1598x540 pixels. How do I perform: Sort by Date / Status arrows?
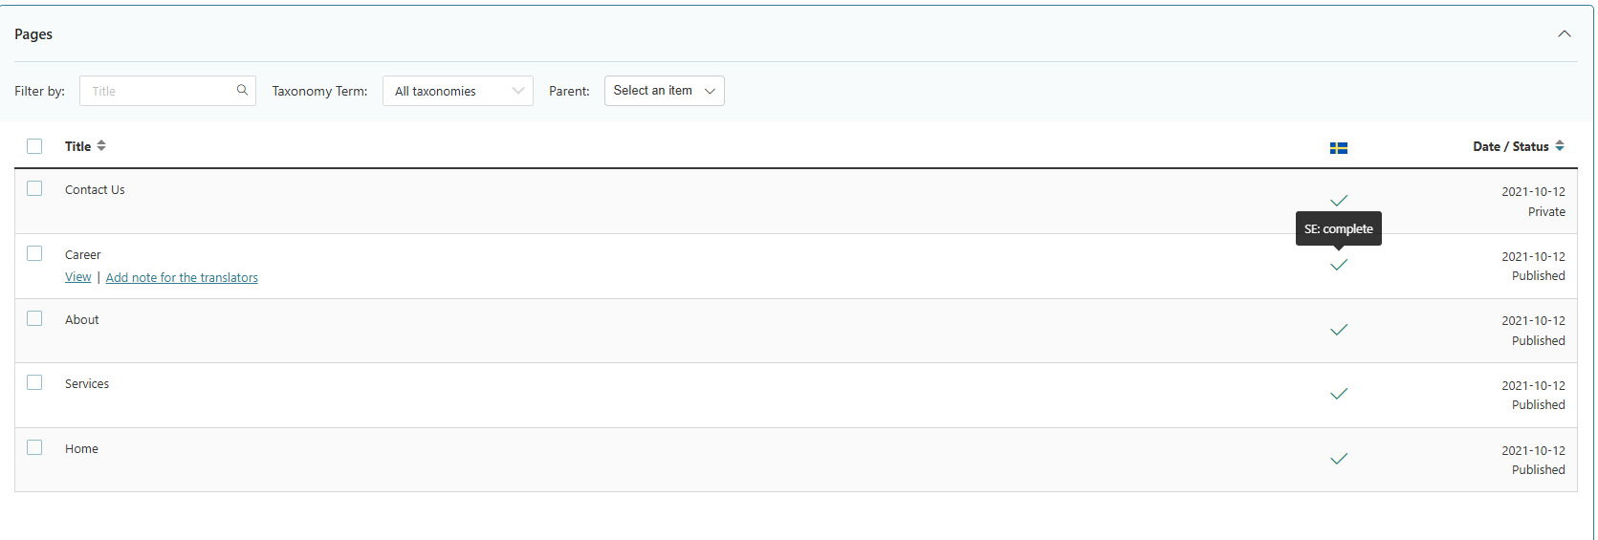click(1559, 146)
